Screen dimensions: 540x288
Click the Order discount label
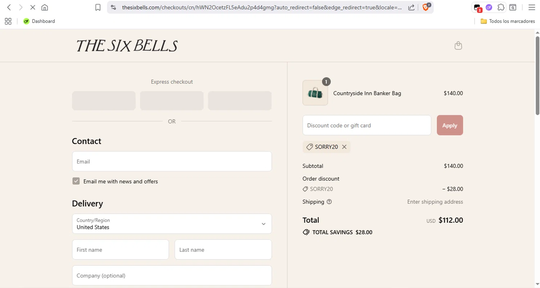321,179
